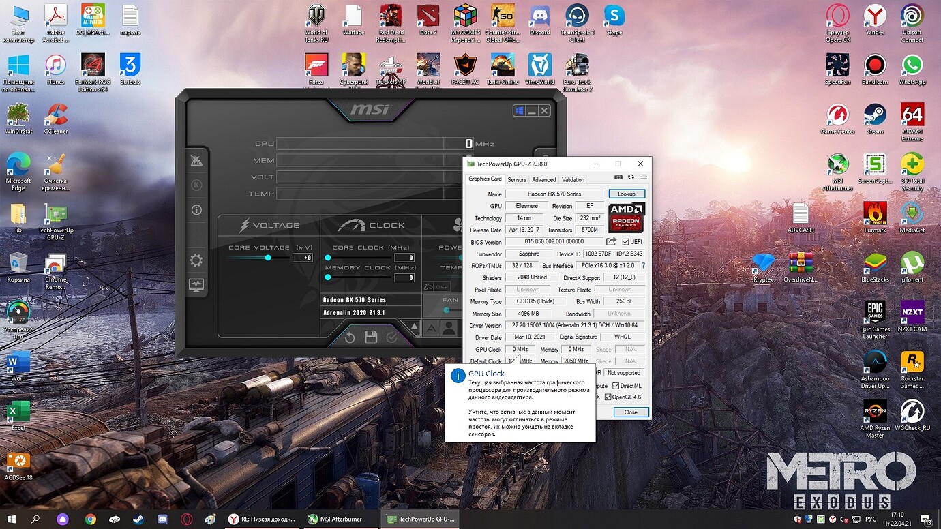The image size is (941, 529).
Task: Open TechPowerUp GPU-Z desktop shortcut
Action: [56, 221]
